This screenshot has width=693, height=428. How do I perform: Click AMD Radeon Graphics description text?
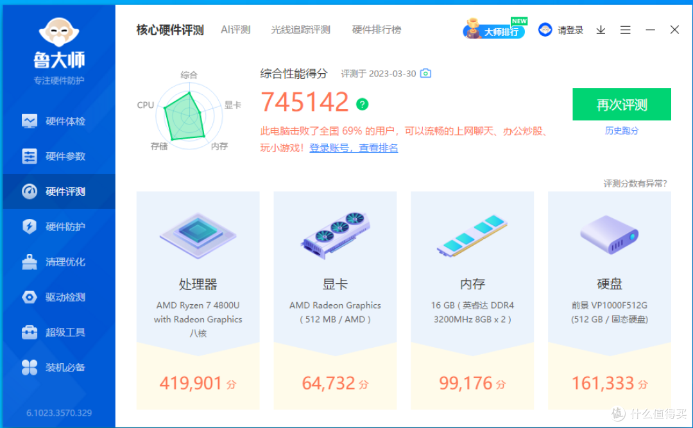coord(335,312)
